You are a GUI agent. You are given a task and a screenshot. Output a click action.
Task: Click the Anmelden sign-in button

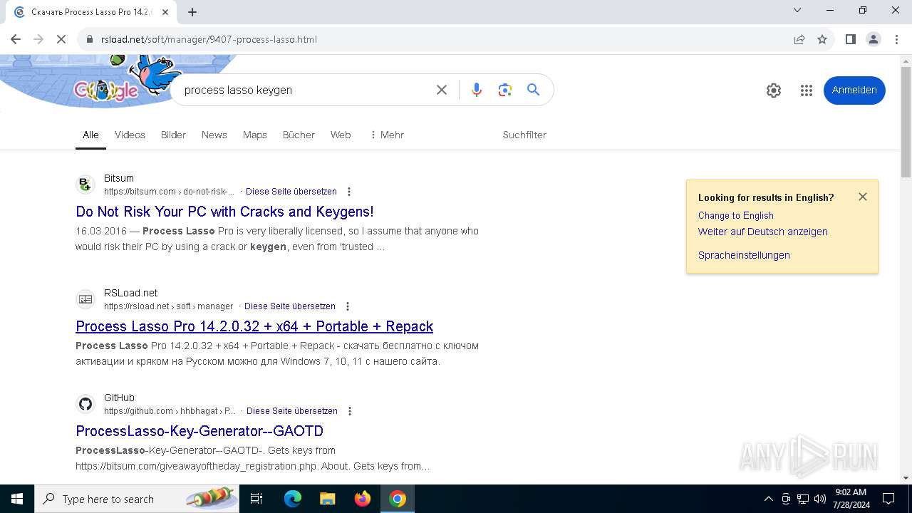(854, 90)
